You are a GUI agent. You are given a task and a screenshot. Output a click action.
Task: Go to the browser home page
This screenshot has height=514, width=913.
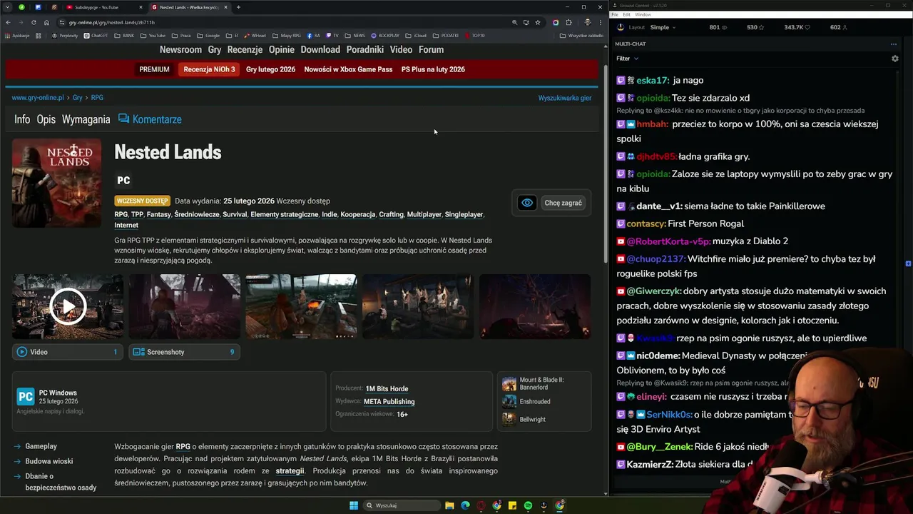tap(46, 22)
